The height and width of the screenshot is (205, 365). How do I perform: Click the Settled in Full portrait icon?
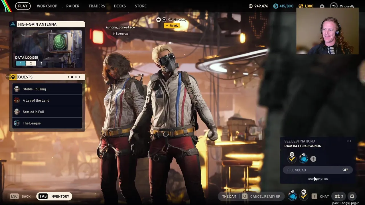coord(17,112)
